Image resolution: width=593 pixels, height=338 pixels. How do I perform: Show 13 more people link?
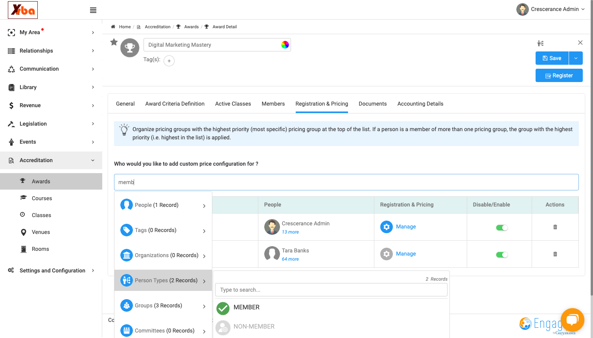(x=290, y=232)
